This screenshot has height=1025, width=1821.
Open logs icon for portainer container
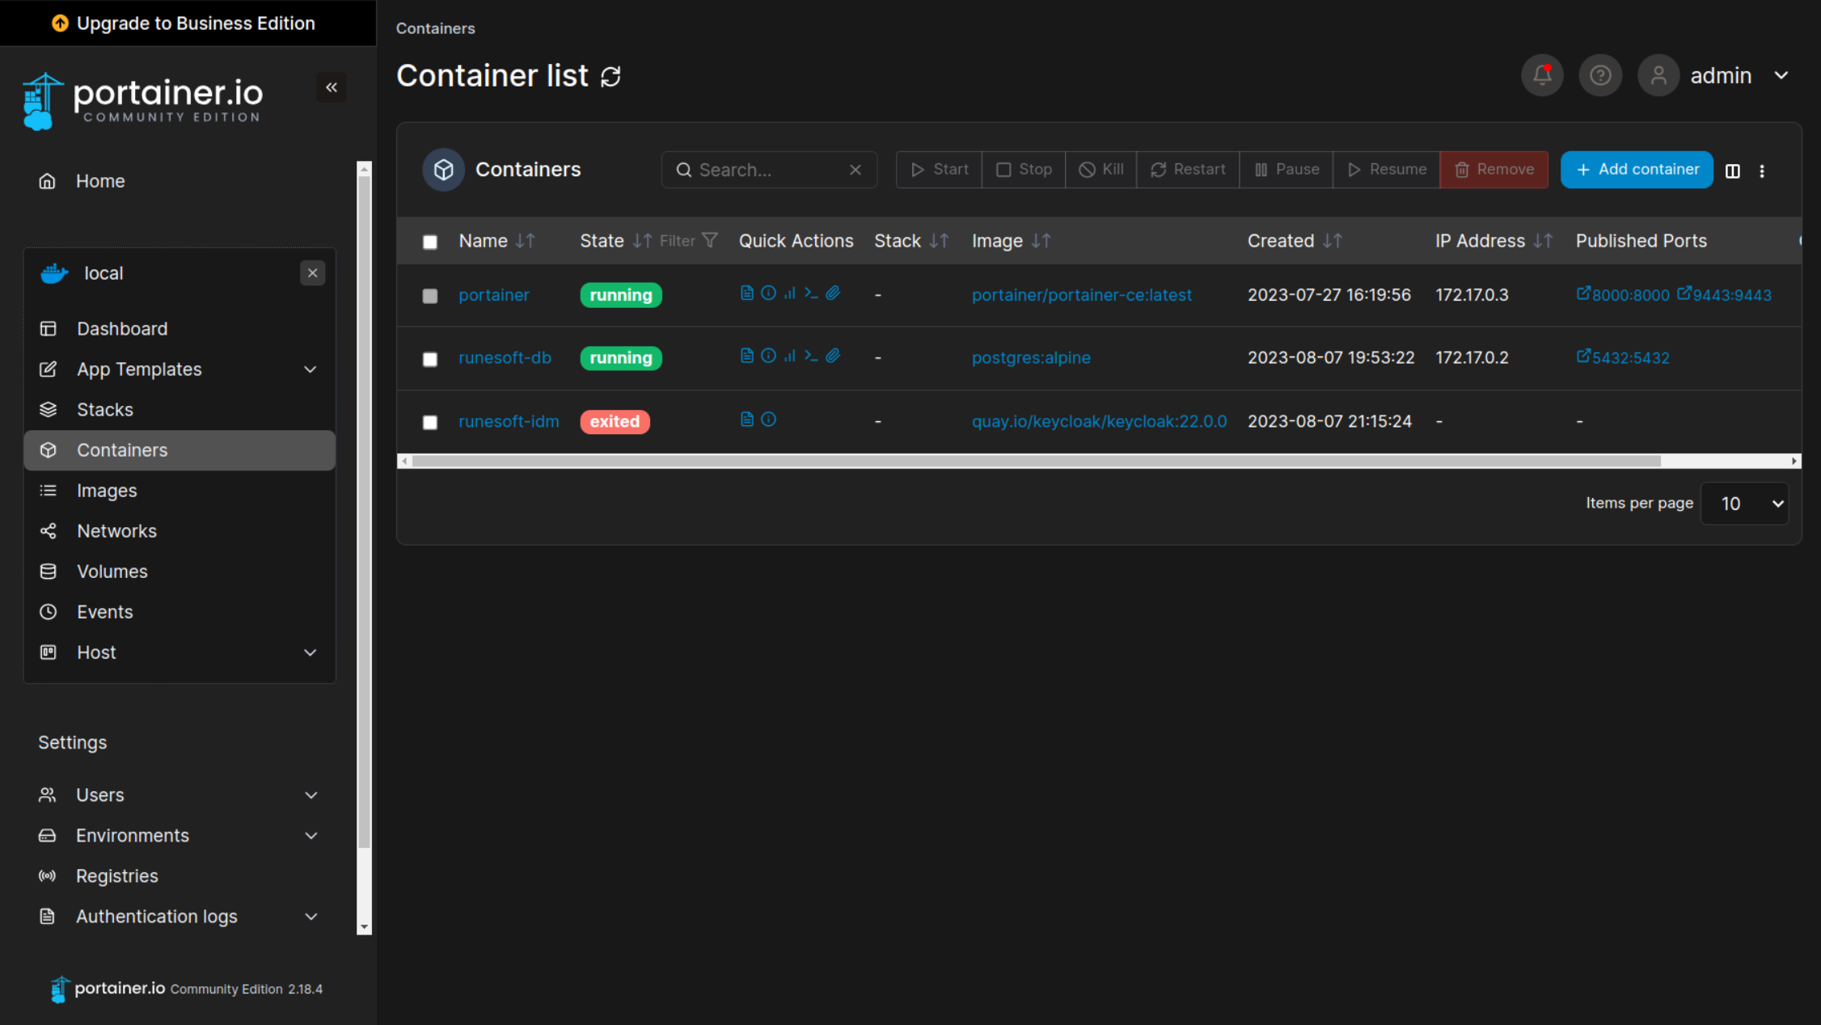click(746, 293)
